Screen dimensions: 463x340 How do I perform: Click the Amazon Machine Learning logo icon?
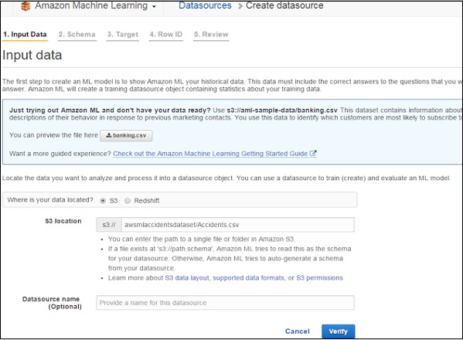[26, 6]
